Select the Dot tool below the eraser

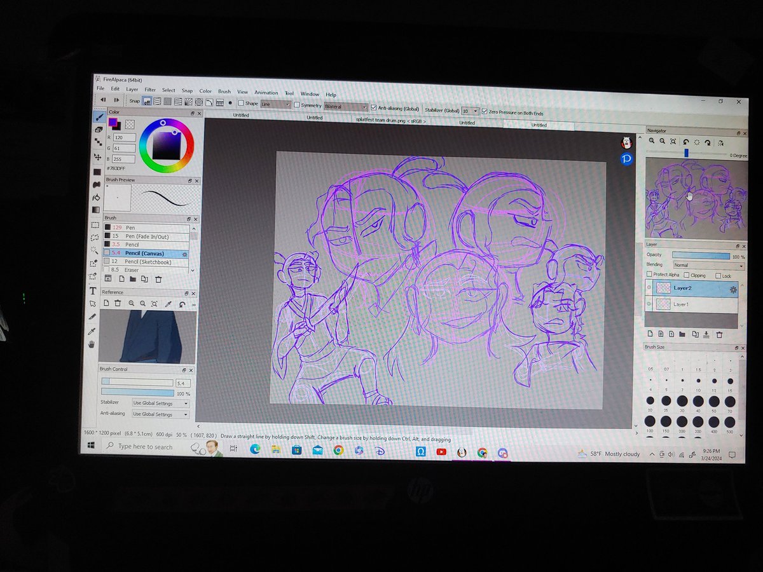pyautogui.click(x=98, y=143)
